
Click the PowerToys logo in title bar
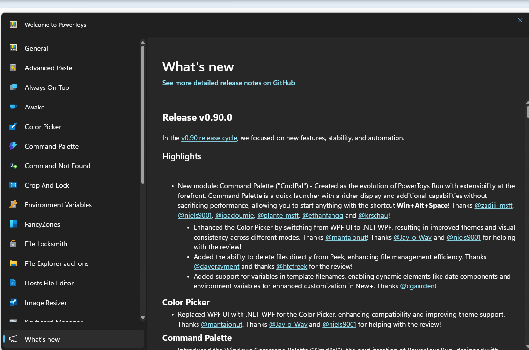coord(13,24)
